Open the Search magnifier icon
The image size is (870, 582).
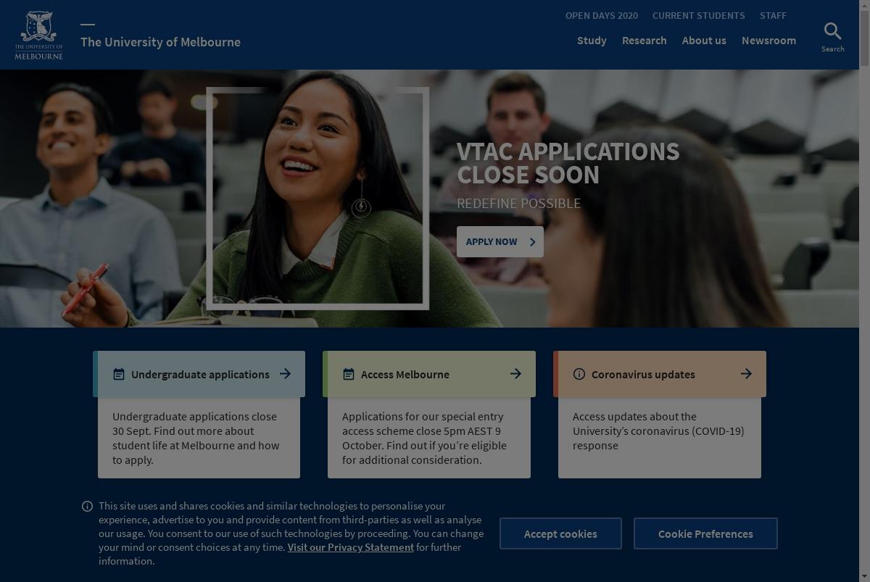tap(832, 31)
